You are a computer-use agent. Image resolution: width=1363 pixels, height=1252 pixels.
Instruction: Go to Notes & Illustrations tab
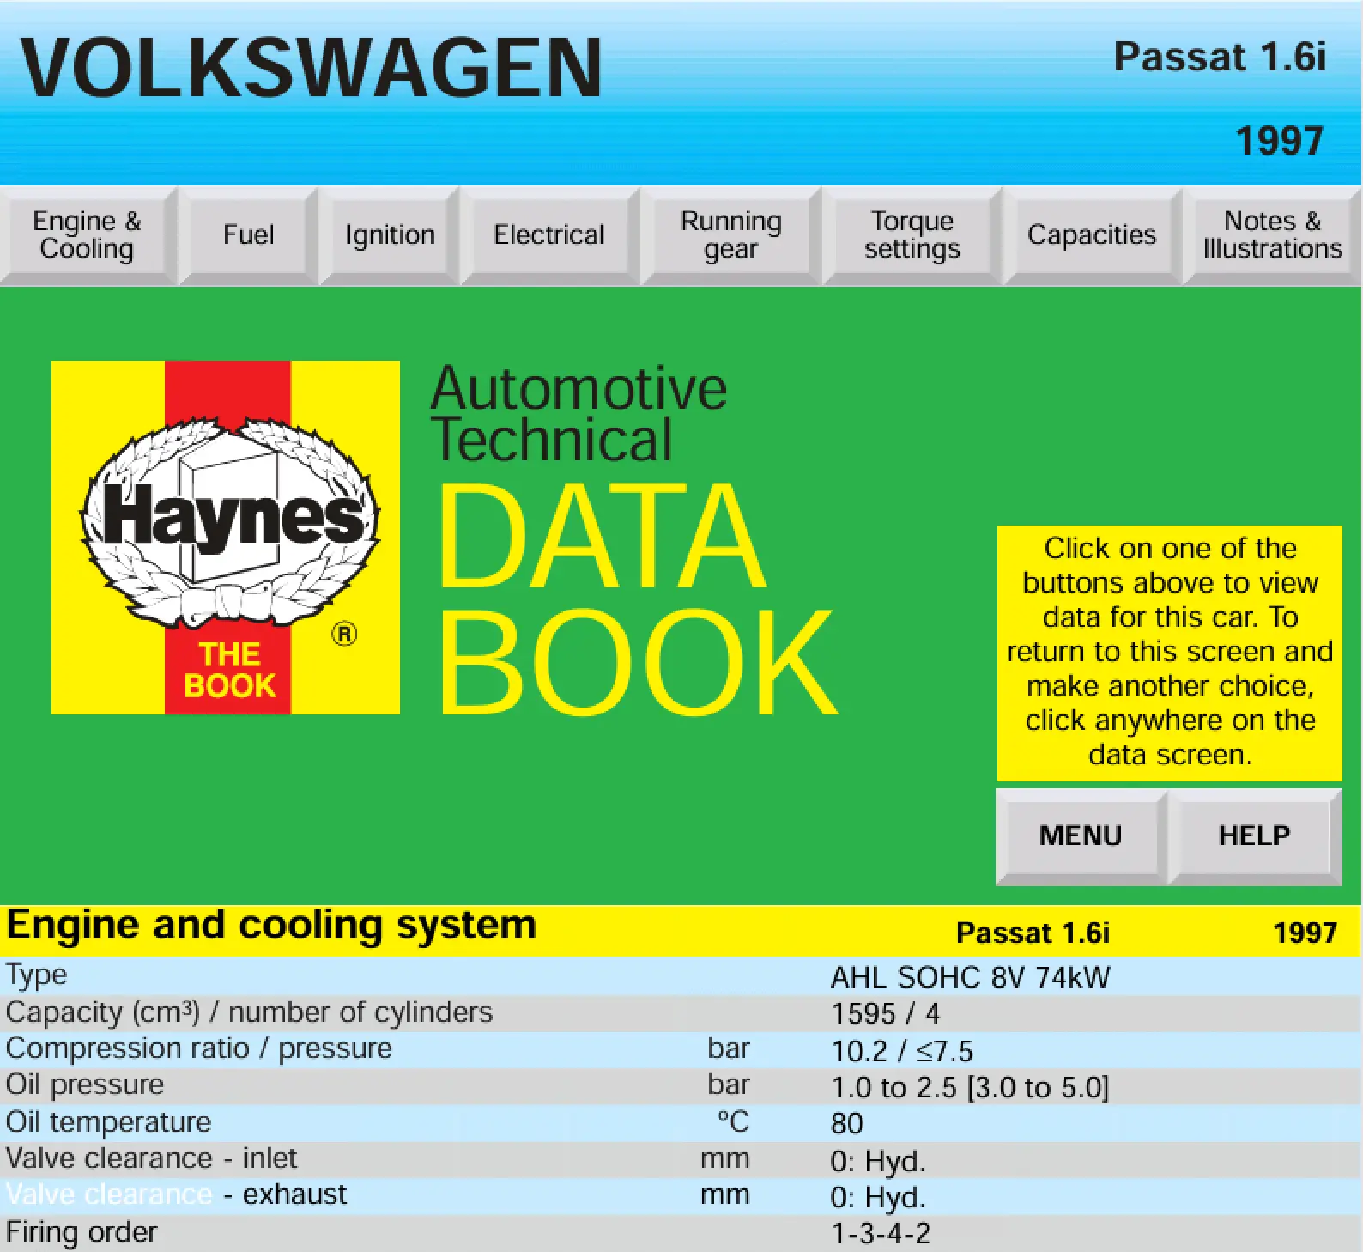pos(1271,235)
